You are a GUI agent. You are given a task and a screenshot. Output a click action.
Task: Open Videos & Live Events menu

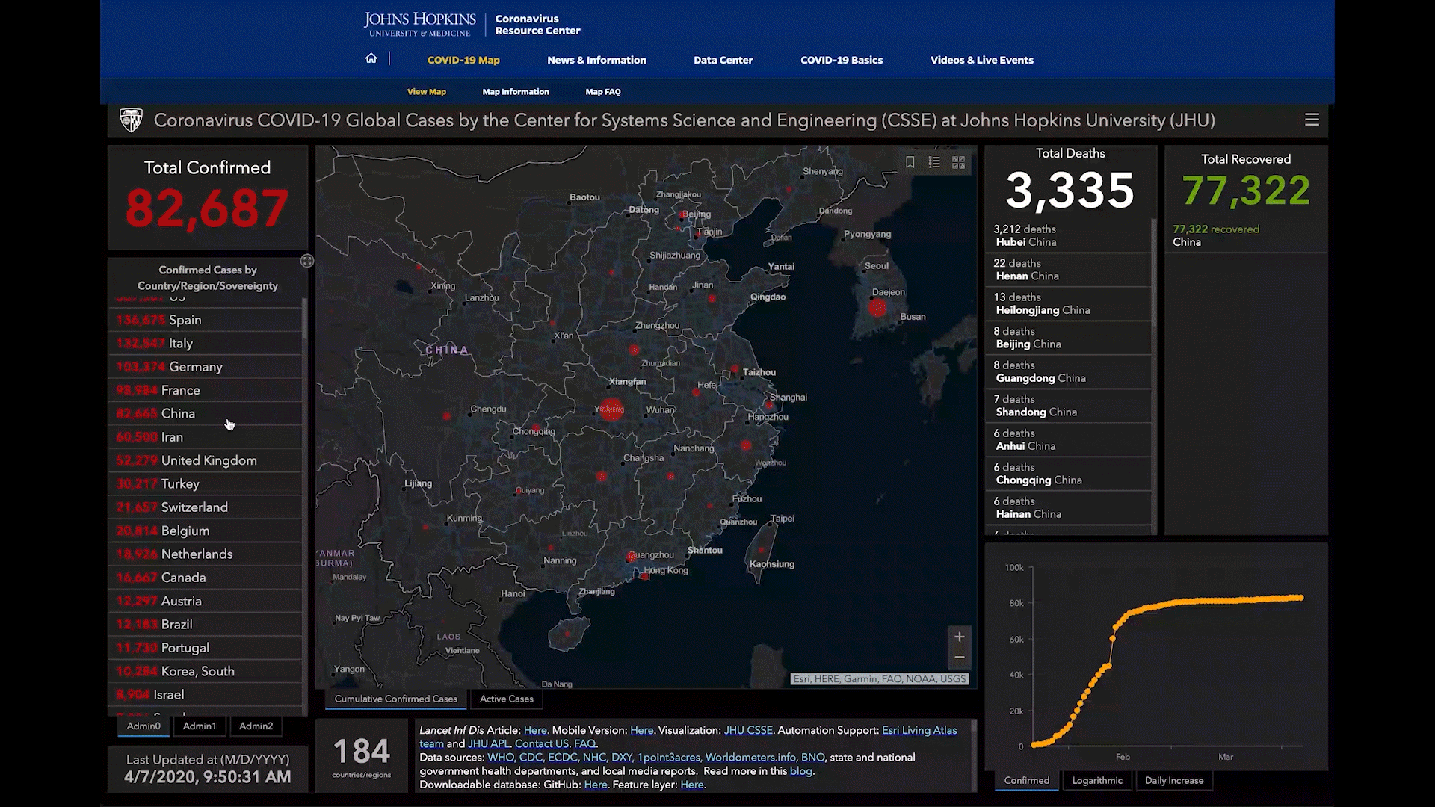click(x=981, y=60)
